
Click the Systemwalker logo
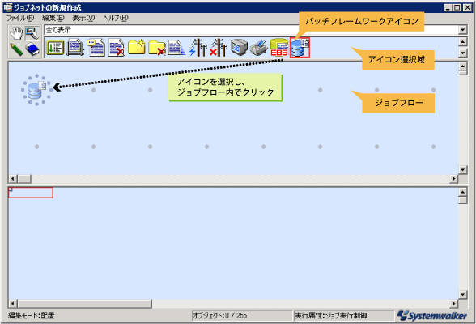432,316
